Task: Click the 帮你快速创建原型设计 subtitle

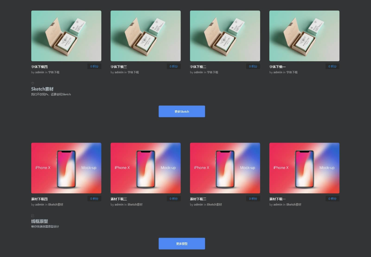Action: point(45,226)
